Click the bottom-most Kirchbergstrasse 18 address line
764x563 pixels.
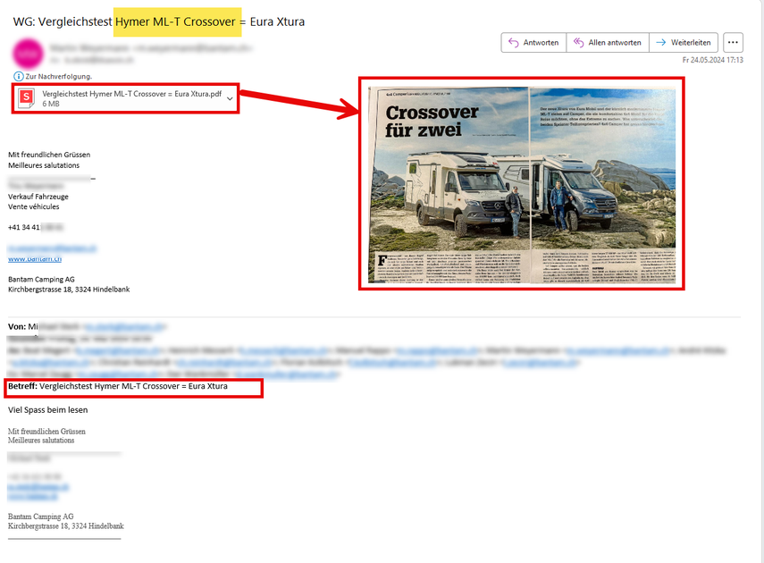[65, 526]
